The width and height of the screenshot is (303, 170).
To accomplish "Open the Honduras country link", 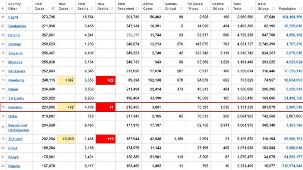I will tap(16, 80).
